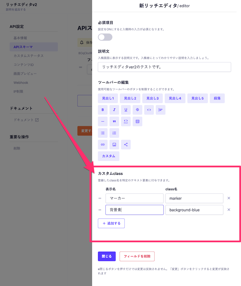Remove the marker custom class row

pyautogui.click(x=229, y=198)
